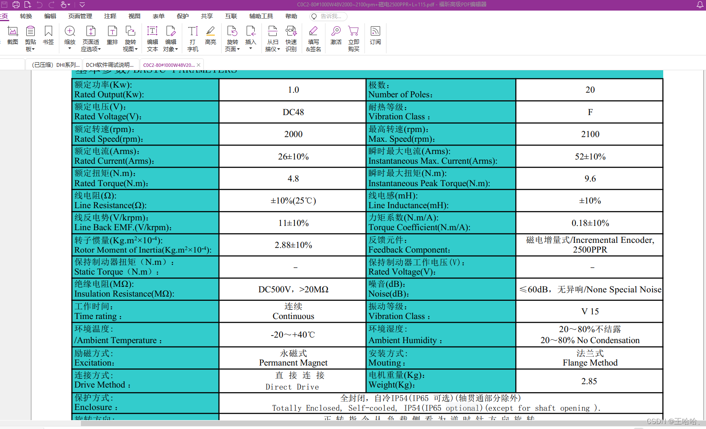Click the 快速识别 OCR tool
Screen dimensions: 706x429
(x=291, y=39)
